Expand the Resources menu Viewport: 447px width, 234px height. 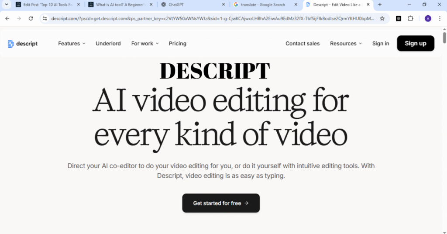[346, 44]
